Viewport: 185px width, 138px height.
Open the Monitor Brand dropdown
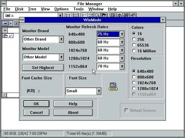point(61,39)
